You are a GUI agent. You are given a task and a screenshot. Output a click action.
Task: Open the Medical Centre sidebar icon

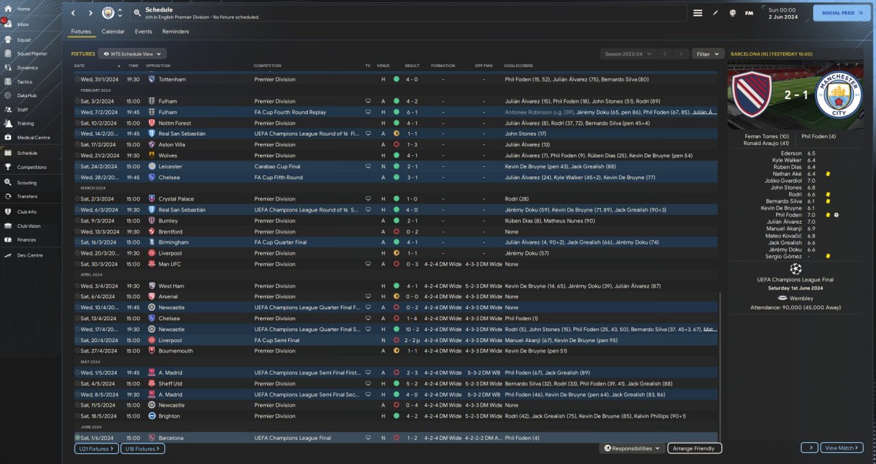point(8,138)
